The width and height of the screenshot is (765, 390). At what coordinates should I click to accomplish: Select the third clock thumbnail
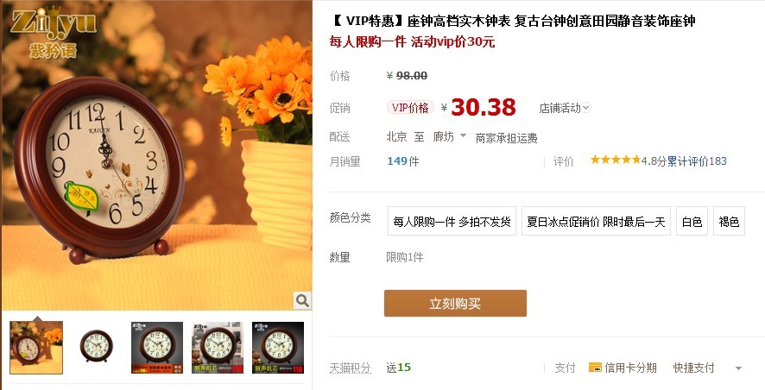[157, 348]
